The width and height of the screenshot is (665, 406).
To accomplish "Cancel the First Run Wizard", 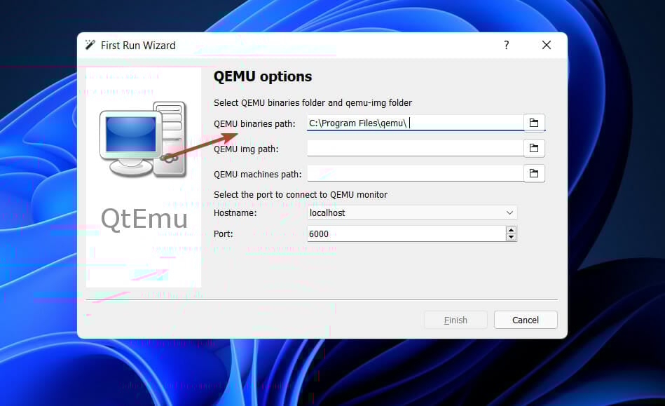I will (x=525, y=320).
